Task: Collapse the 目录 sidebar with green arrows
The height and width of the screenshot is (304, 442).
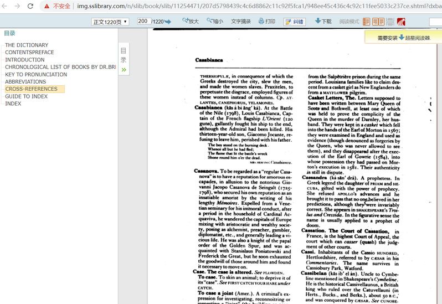Action: (x=124, y=70)
